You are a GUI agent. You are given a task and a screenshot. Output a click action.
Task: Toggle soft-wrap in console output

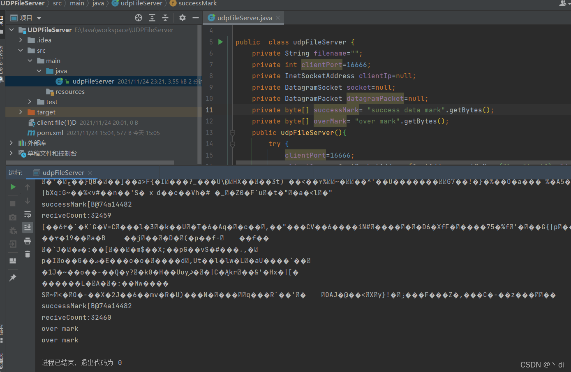tap(28, 214)
